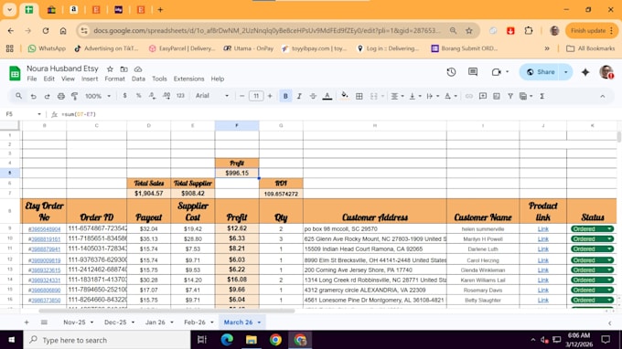Click the cloud status icon
The height and width of the screenshot is (349, 622).
tap(138, 69)
